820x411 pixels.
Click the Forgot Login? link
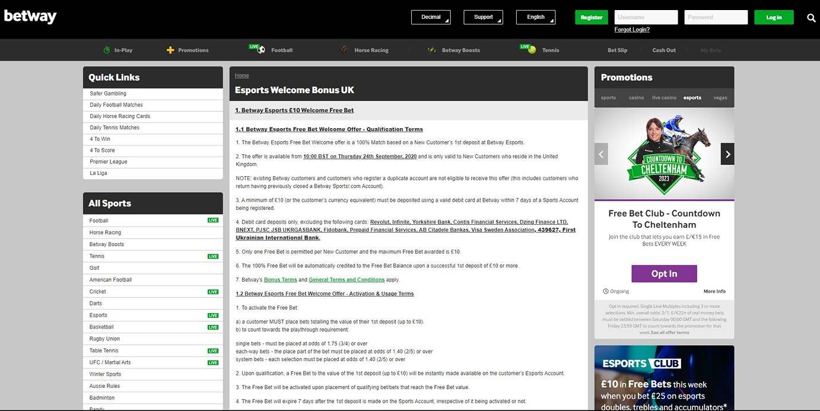[x=632, y=30]
